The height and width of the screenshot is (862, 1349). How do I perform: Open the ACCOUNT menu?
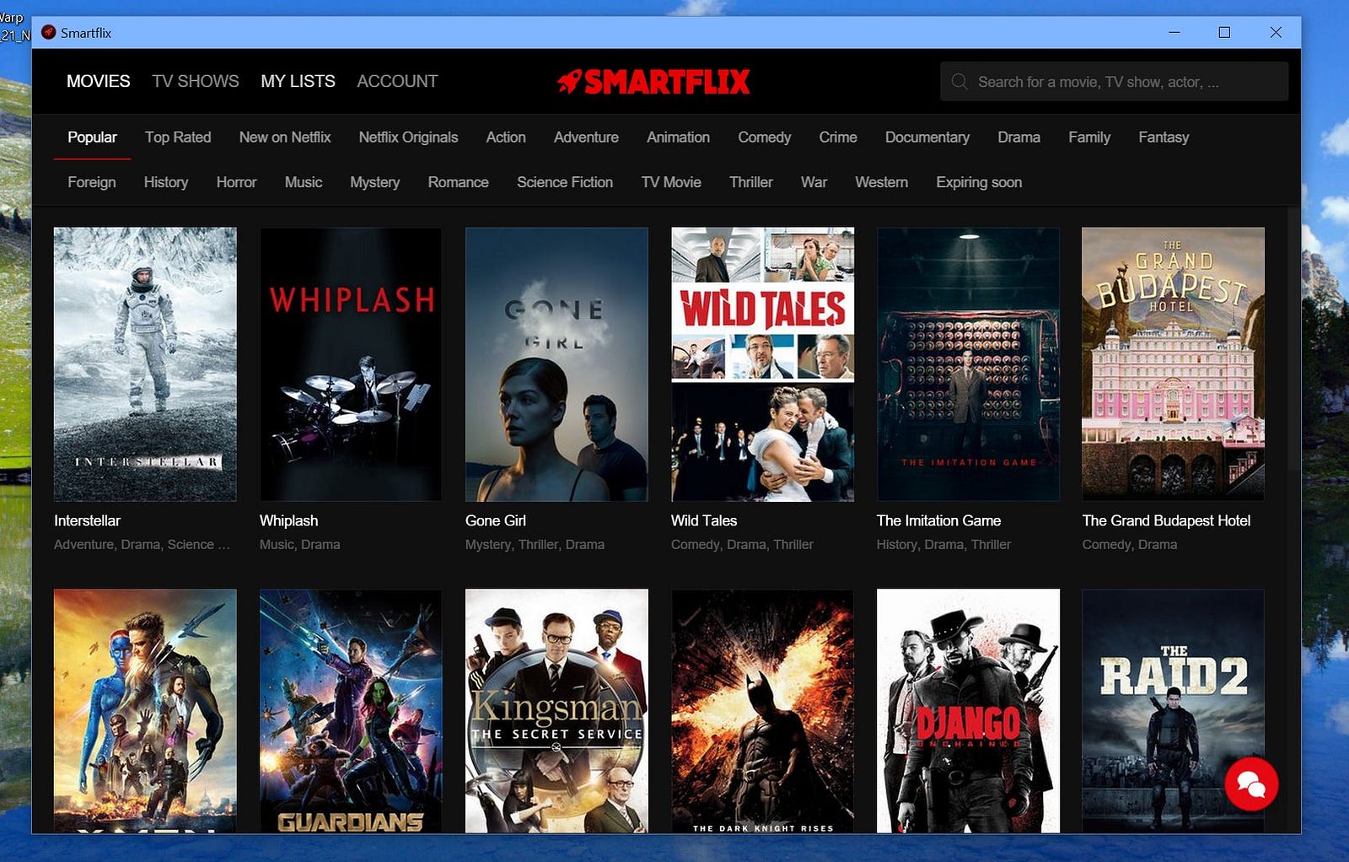[x=397, y=81]
